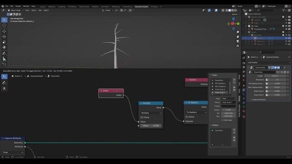Viewport: 292px width, 164px height.
Task: Open the Window menu
Action: click(26, 6)
